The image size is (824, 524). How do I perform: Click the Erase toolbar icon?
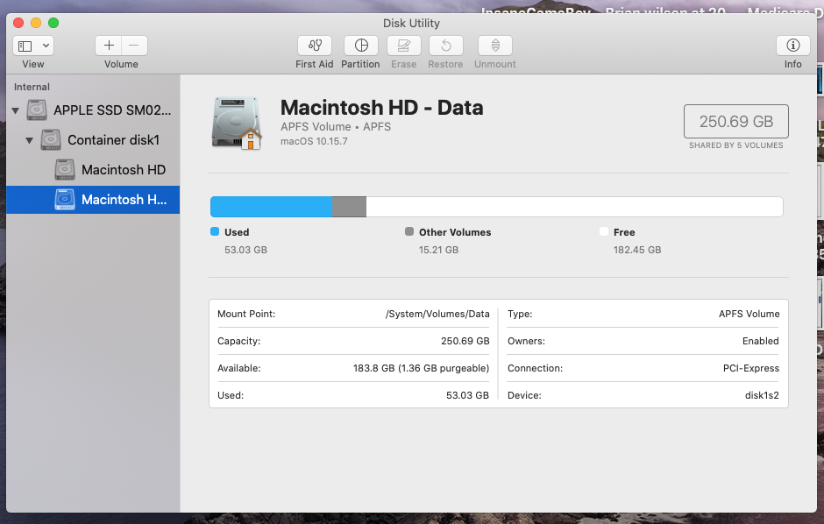[403, 46]
